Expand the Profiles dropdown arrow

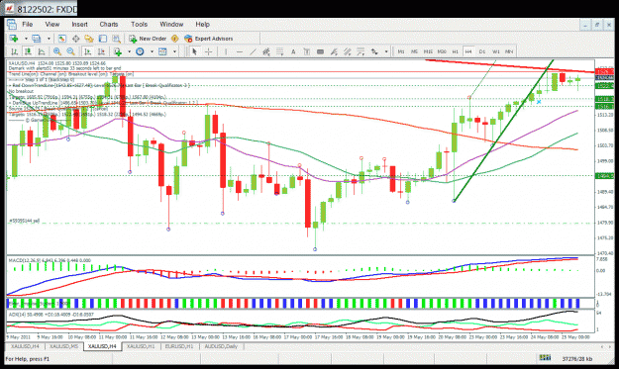pyautogui.click(x=49, y=39)
